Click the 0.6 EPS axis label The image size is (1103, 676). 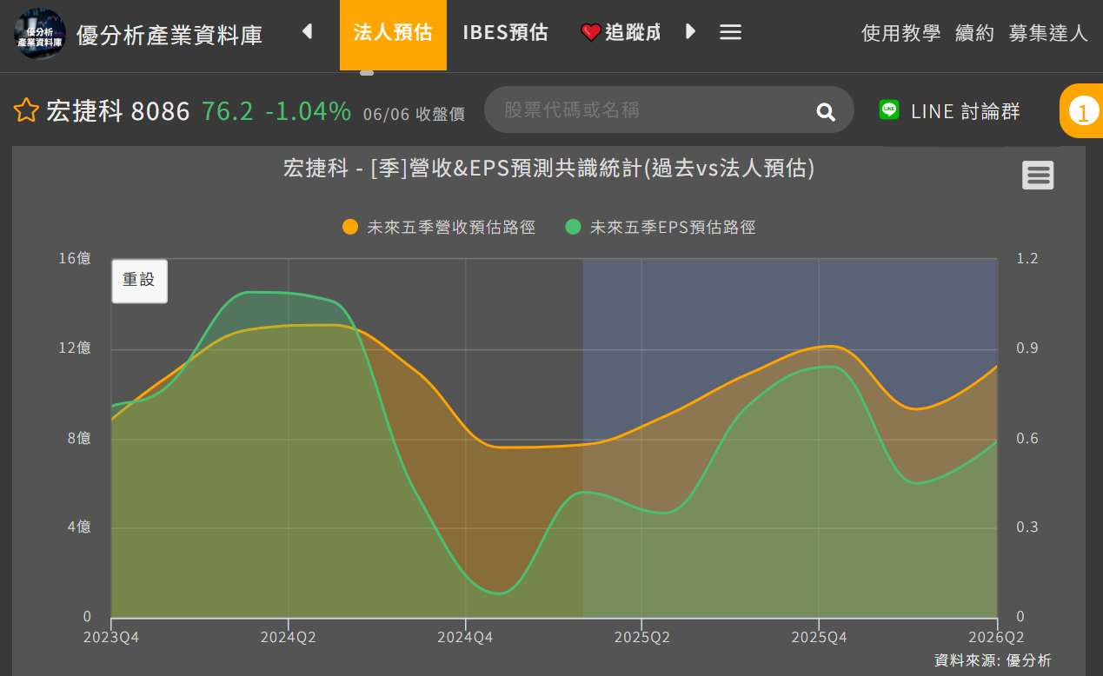click(x=1027, y=438)
